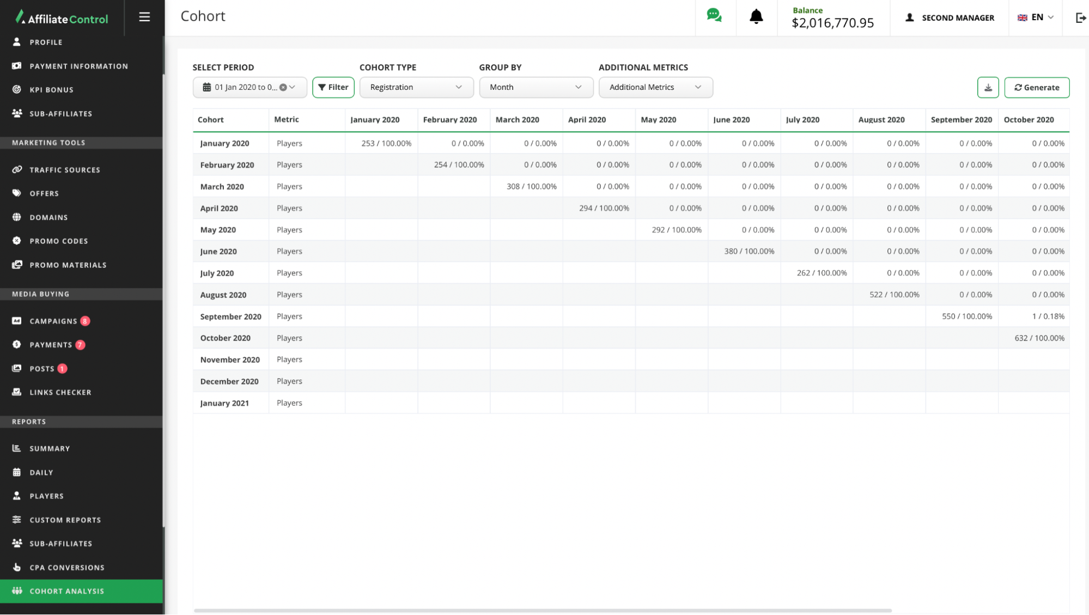Screen dimensions: 1089x615
Task: Open the Group By Month dropdown
Action: coord(536,87)
